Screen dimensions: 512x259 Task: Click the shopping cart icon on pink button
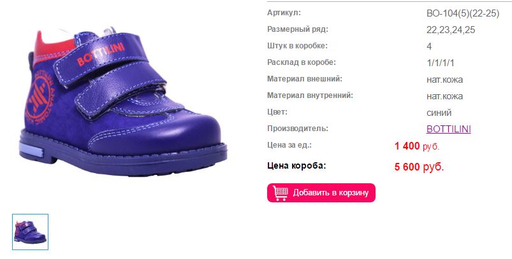pos(280,193)
